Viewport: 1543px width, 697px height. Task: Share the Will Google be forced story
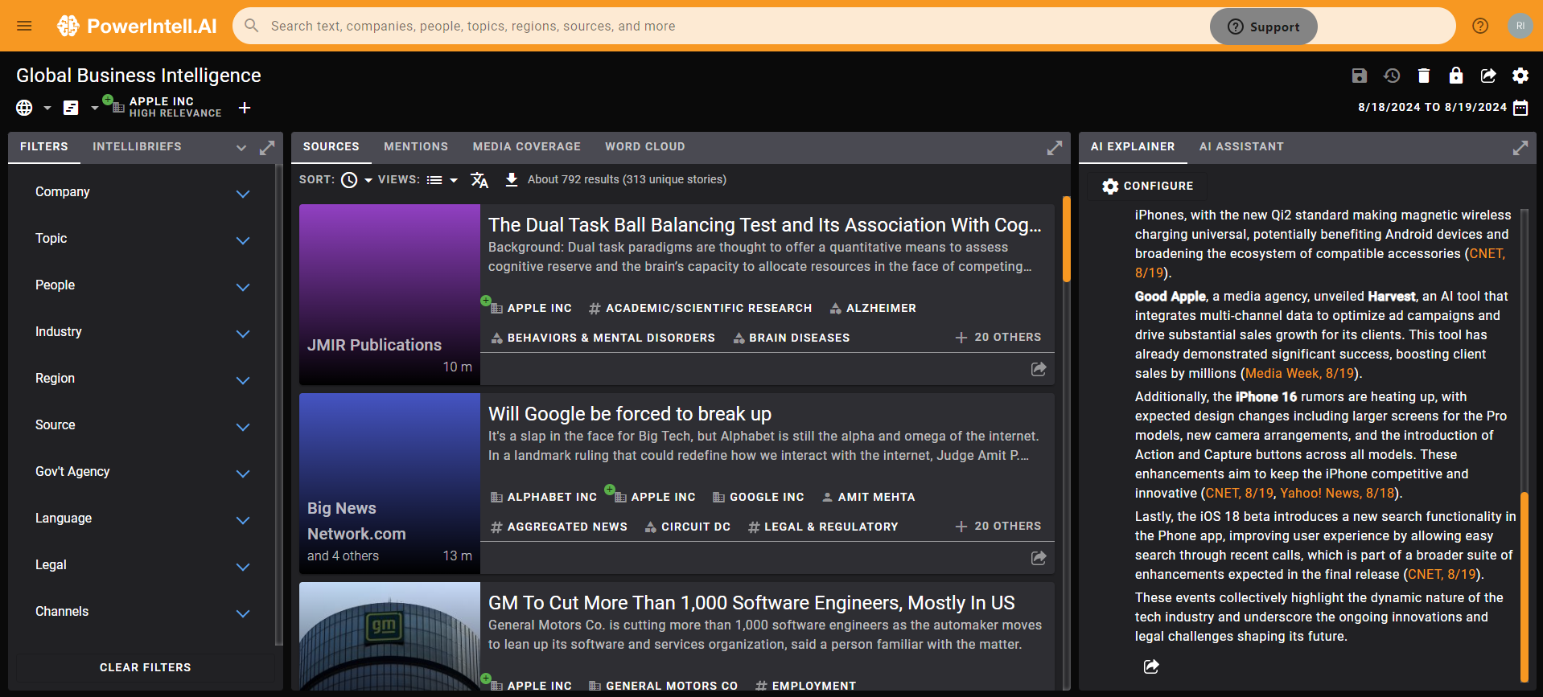click(x=1039, y=558)
